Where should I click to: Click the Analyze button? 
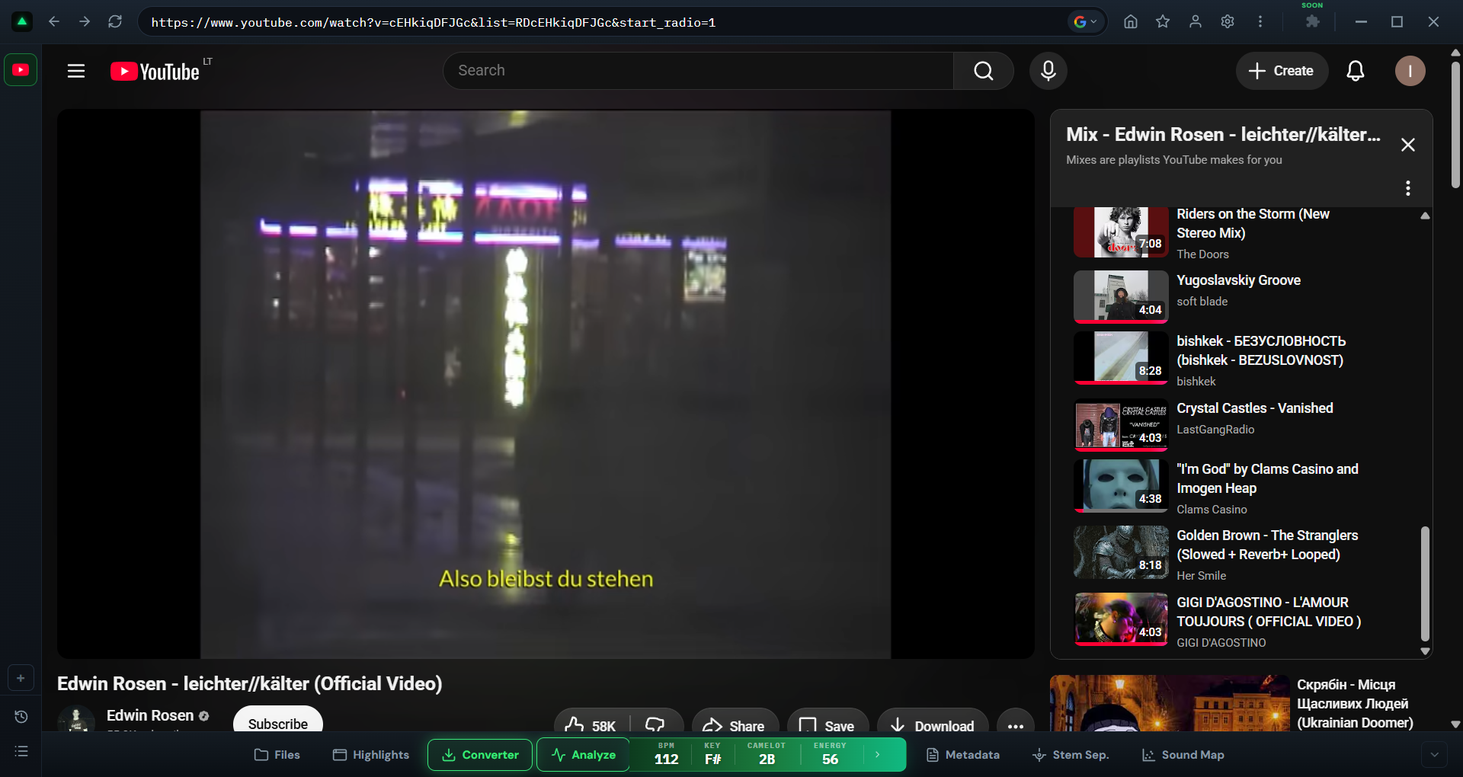(x=584, y=755)
